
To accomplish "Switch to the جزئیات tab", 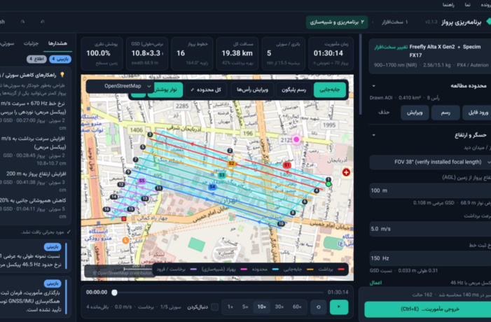I will [31, 43].
